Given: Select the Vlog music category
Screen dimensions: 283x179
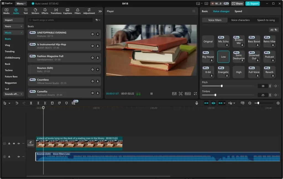Looking at the screenshot, I should tap(7, 45).
